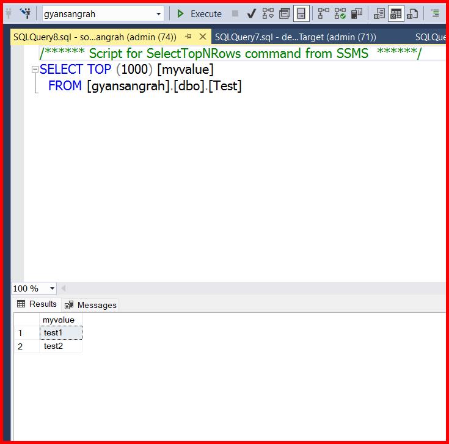Image resolution: width=449 pixels, height=444 pixels.
Task: Toggle Include Live Query Statistics icon
Action: pyautogui.click(x=340, y=13)
